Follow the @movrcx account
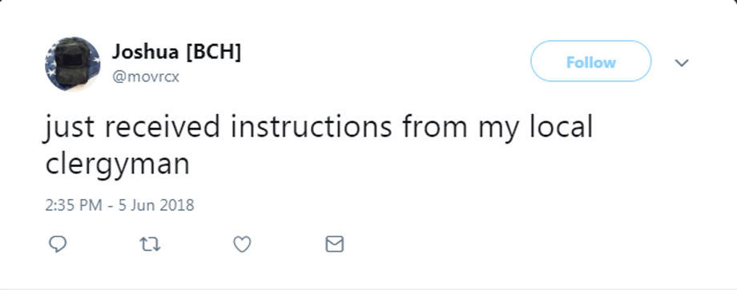The width and height of the screenshot is (737, 290). pyautogui.click(x=591, y=62)
